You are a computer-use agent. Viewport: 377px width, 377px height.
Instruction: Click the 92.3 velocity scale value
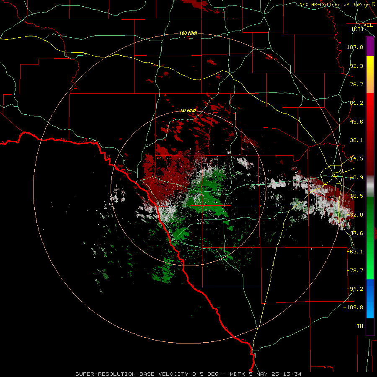tap(356, 66)
